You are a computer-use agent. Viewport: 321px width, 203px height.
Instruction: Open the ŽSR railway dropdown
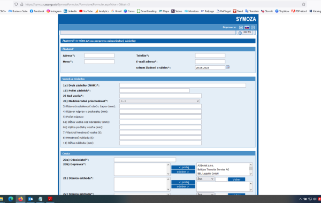tap(205, 179)
